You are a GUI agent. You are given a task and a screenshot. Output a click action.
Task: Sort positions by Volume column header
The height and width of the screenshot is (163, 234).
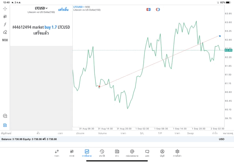102,133
